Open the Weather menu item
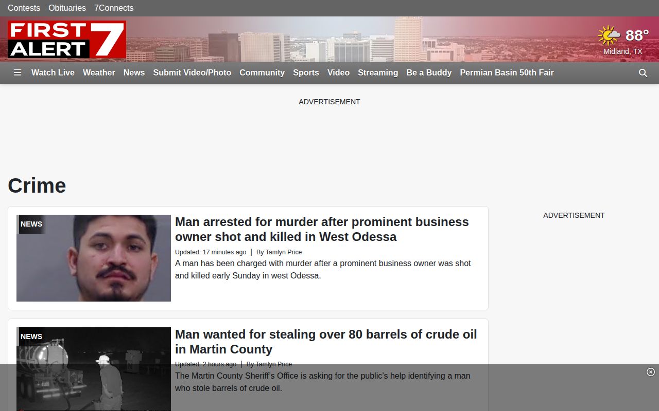This screenshot has height=411, width=659. 99,73
